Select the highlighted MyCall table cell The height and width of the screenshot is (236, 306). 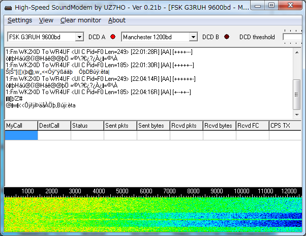coord(21,135)
